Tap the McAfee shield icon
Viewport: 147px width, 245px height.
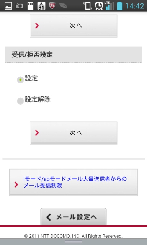[x=52, y=6]
